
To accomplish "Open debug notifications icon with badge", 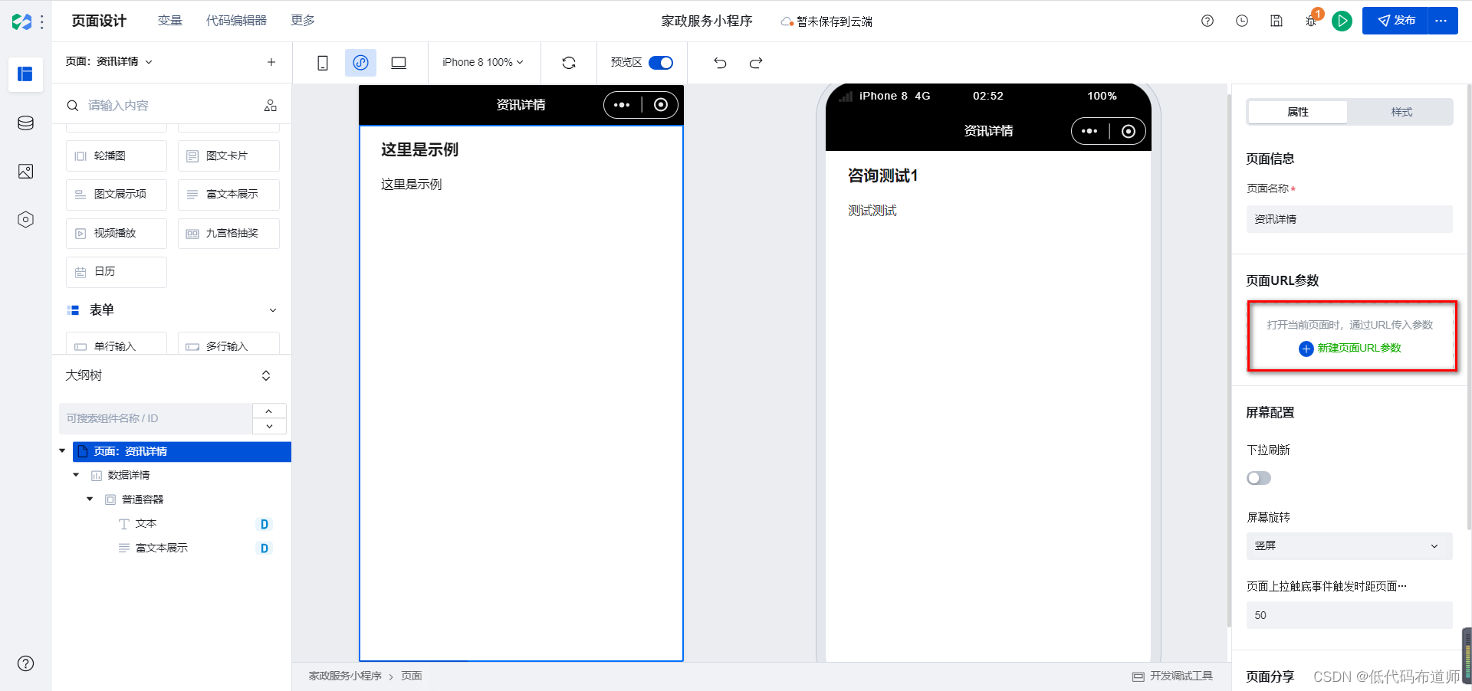I will click(x=1312, y=21).
